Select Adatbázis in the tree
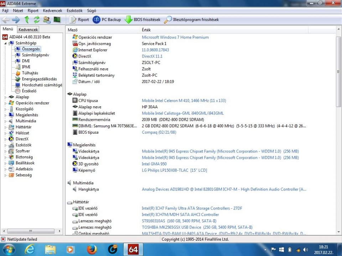342x256 pixels. tap(24, 169)
